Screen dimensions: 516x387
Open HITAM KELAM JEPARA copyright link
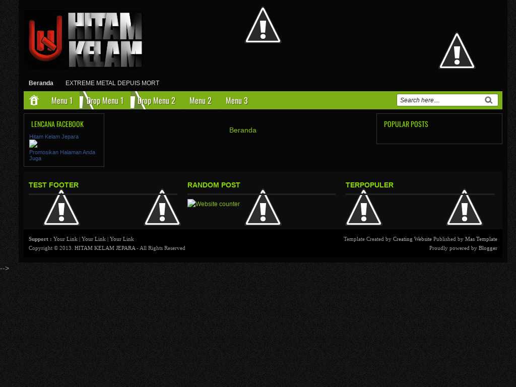[x=105, y=248]
